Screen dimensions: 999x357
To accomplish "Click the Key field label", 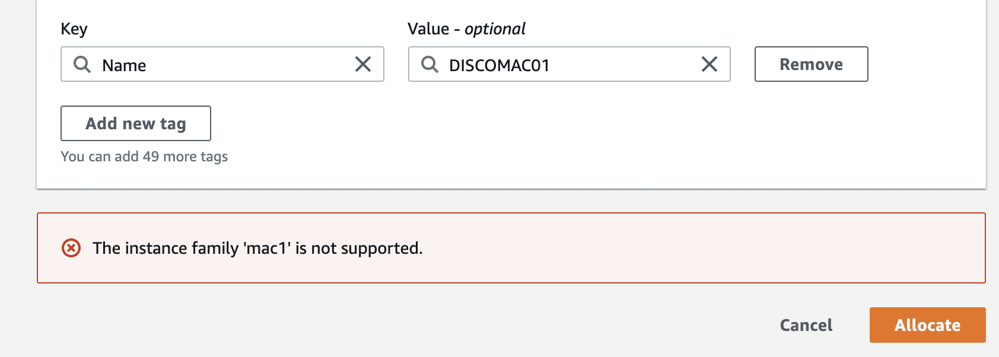I will click(x=74, y=29).
